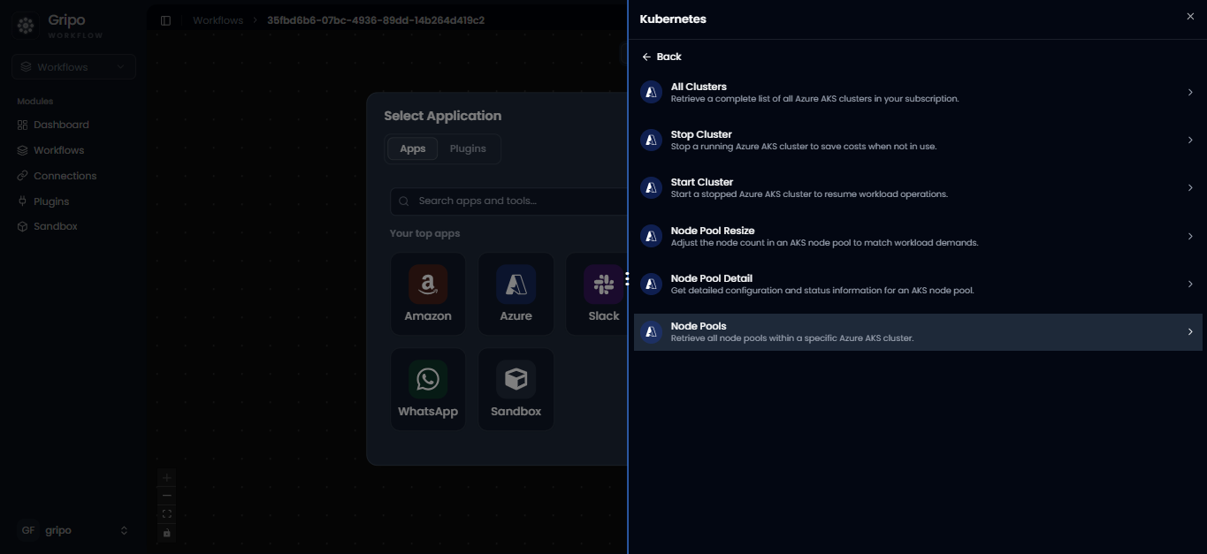Click the Workflows breadcrumb link

[x=218, y=20]
